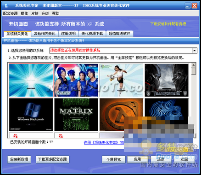Open the 皮肤 menu

35,13
